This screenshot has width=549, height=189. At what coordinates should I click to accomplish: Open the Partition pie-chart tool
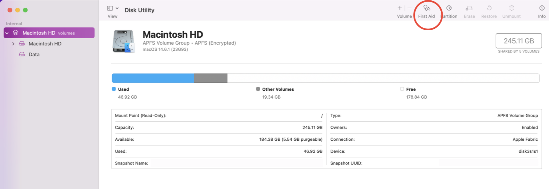coord(449,8)
